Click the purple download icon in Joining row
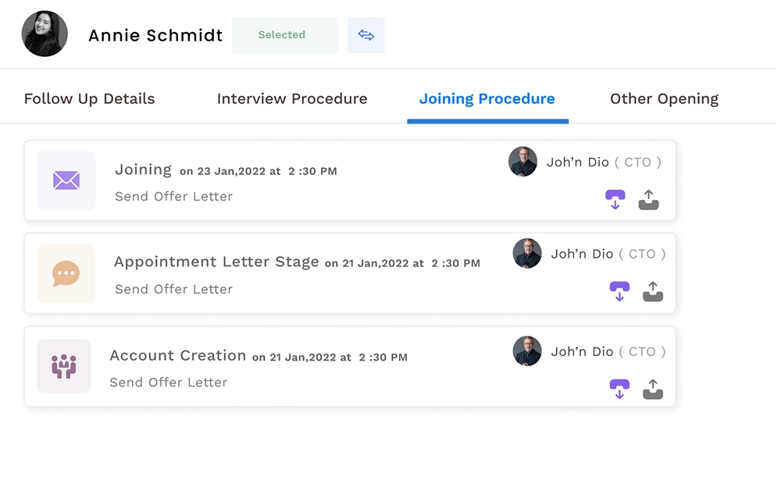Viewport: 781px width, 481px height. 615,200
